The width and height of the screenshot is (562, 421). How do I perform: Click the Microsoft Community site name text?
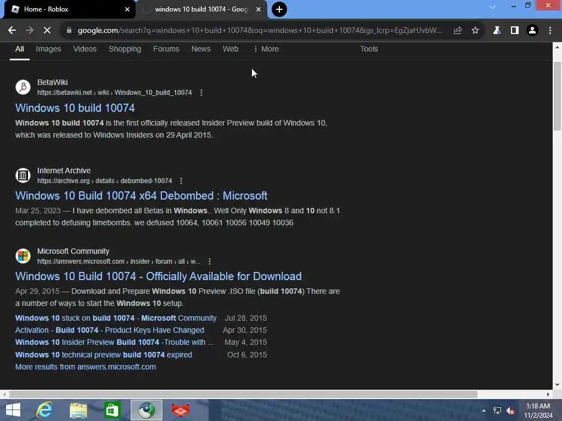[x=73, y=251]
